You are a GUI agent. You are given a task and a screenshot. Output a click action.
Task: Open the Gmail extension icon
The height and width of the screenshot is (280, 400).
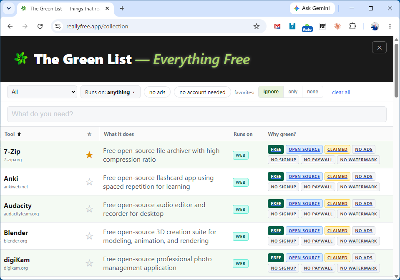coord(277,26)
